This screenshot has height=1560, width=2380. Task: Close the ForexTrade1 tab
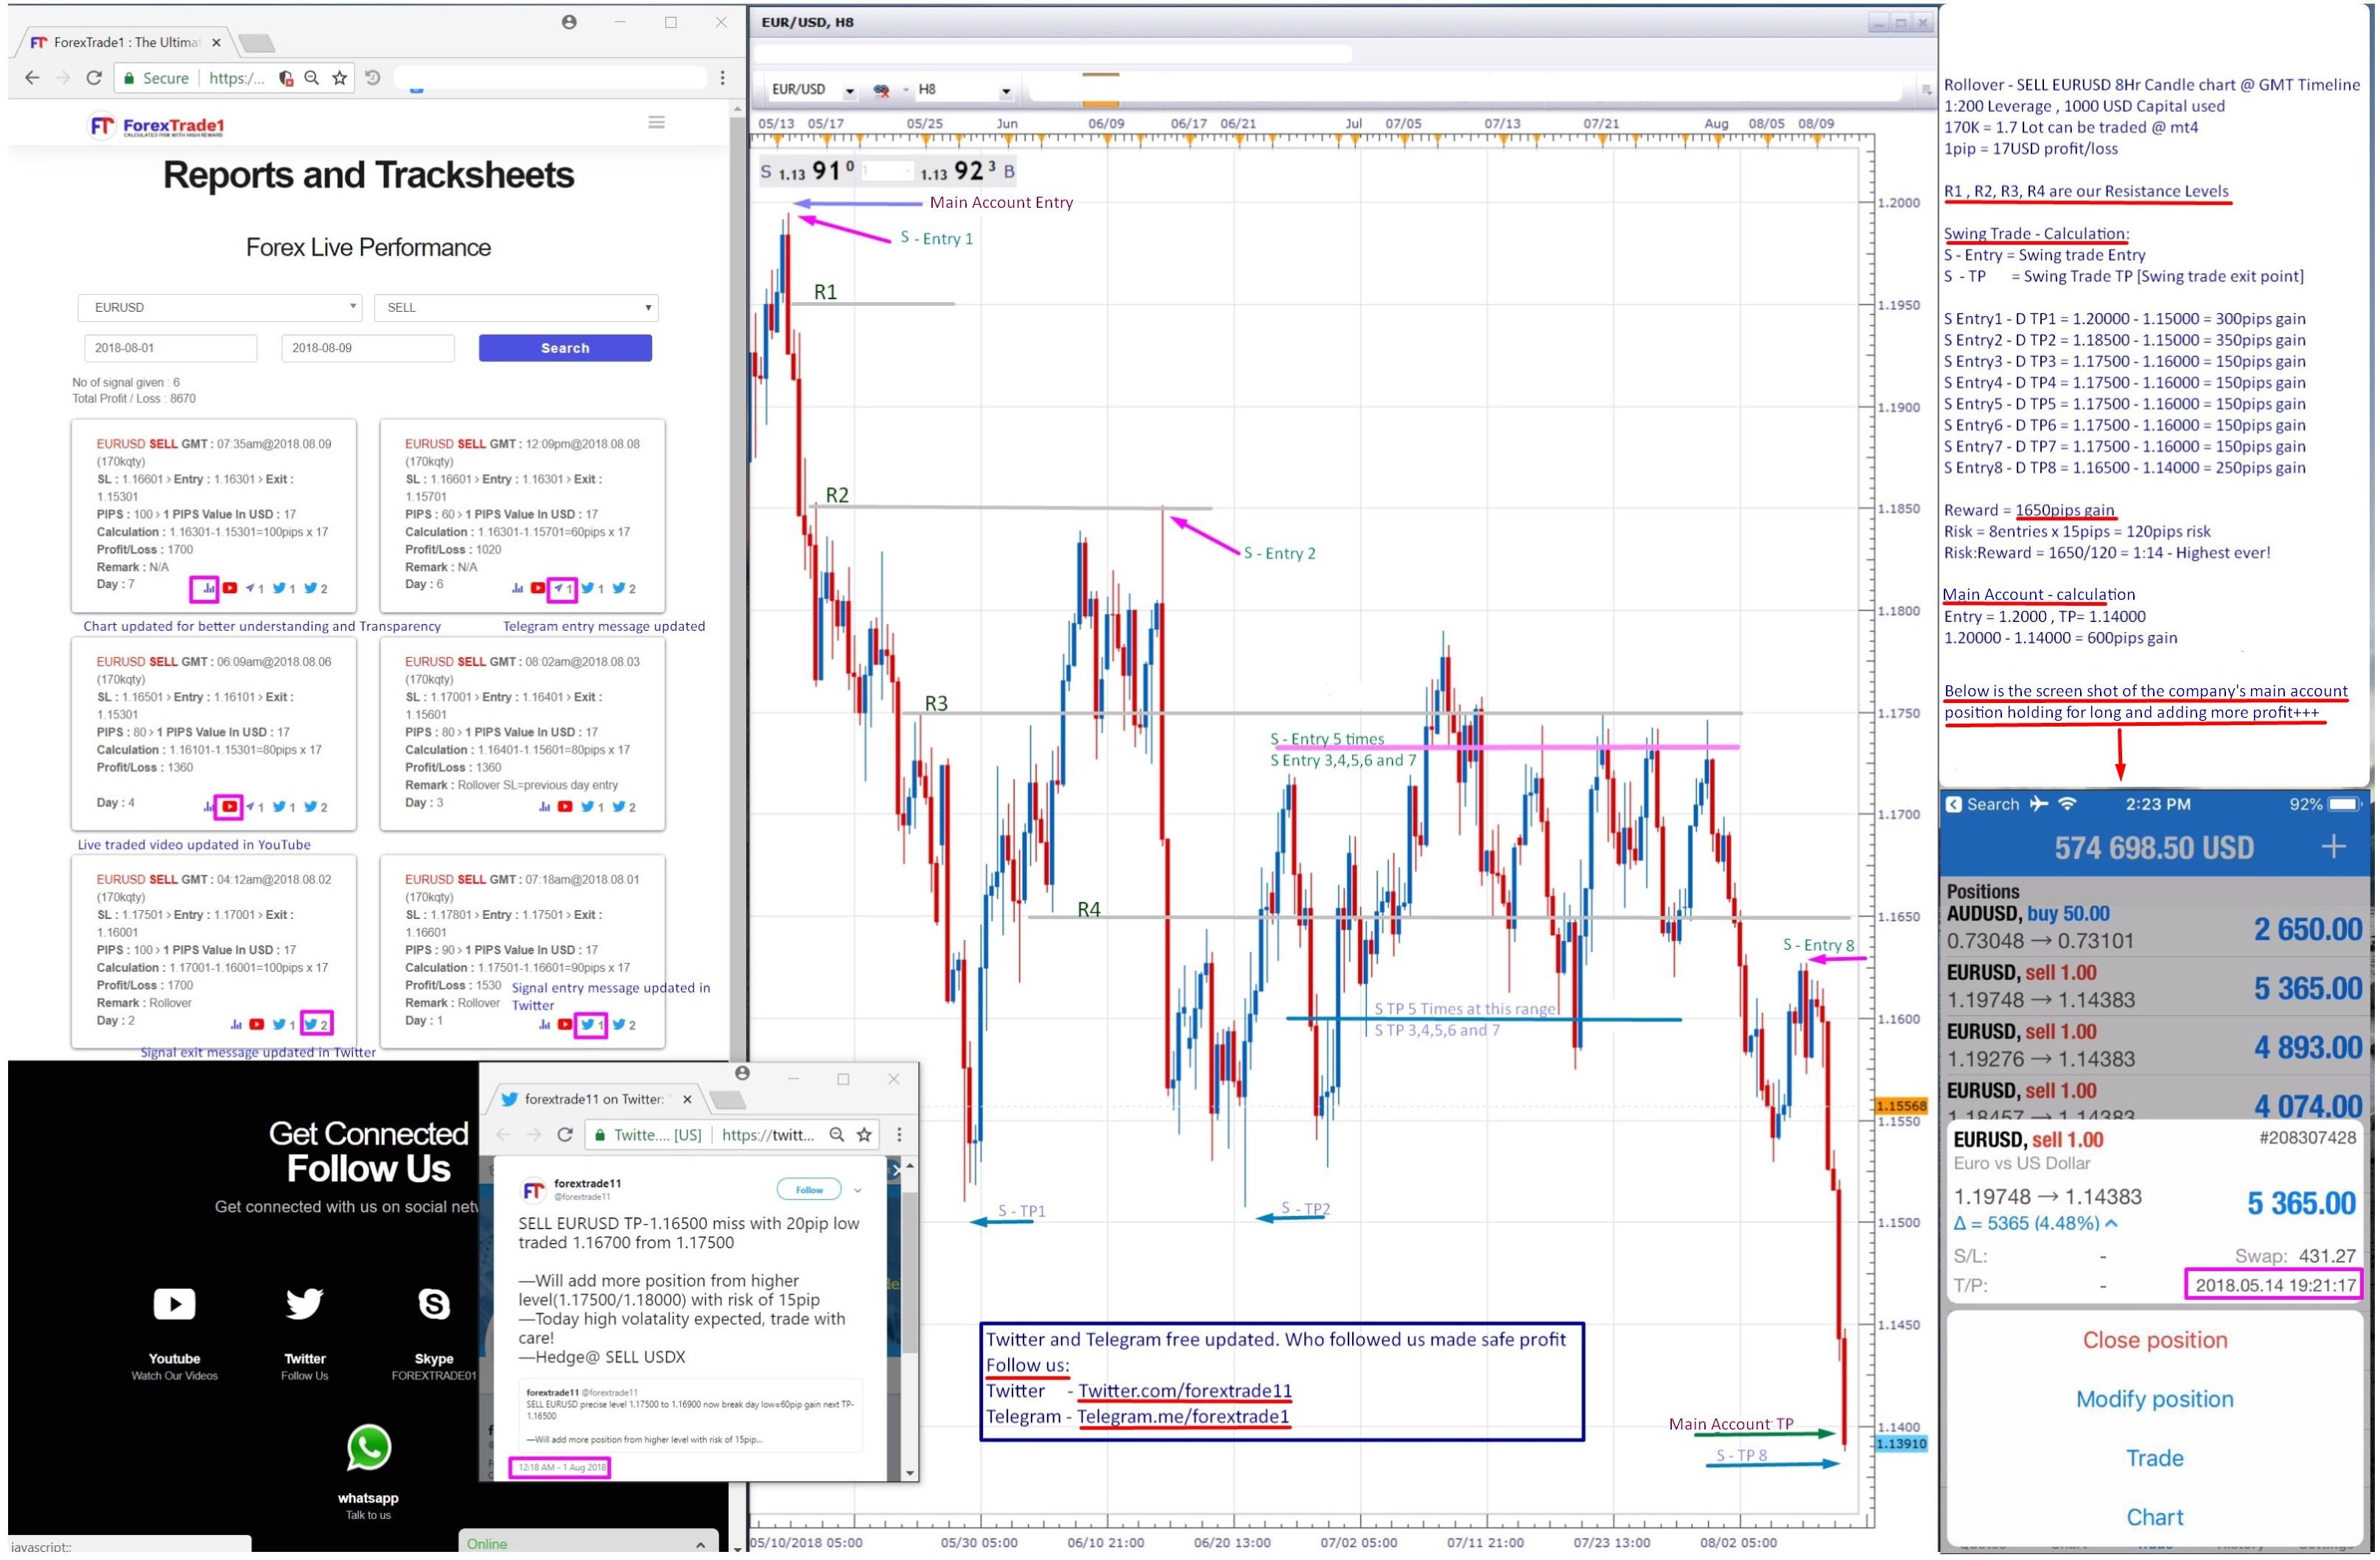(x=216, y=42)
